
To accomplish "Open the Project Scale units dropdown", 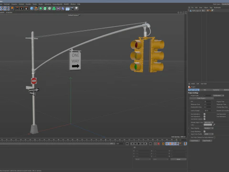I will click(x=219, y=96).
